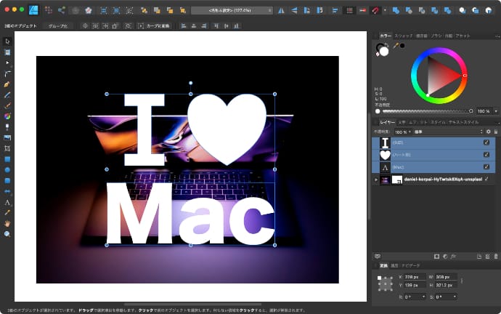Select the Hand (view) tool
This screenshot has width=501, height=314.
point(7,223)
